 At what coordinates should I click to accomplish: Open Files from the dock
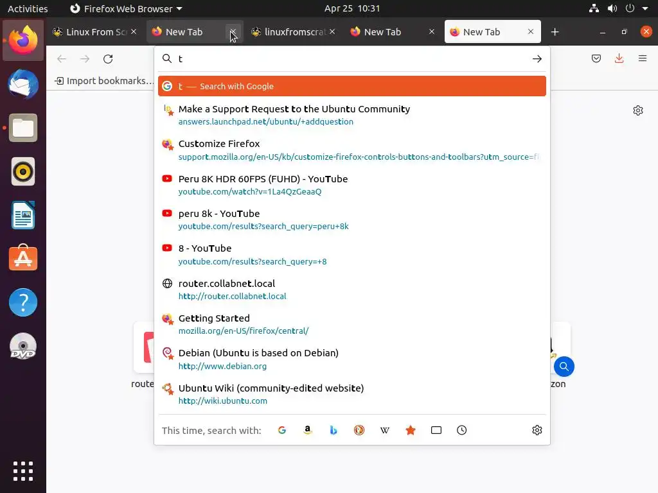23,128
